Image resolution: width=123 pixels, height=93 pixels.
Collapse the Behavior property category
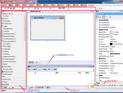(97, 59)
